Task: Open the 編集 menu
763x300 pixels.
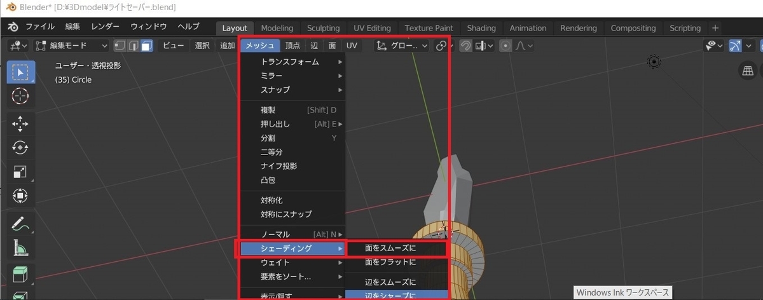Action: click(x=72, y=27)
